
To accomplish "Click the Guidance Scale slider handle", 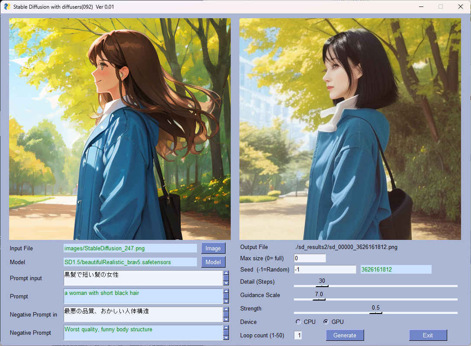I will (x=319, y=299).
